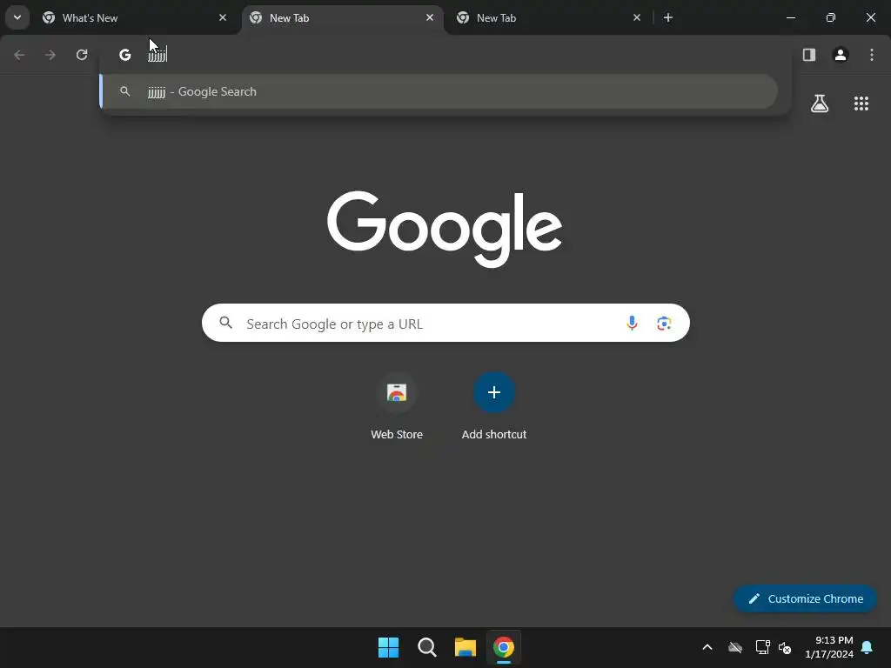Search by image with Google Lens icon
The image size is (891, 668).
pos(664,324)
